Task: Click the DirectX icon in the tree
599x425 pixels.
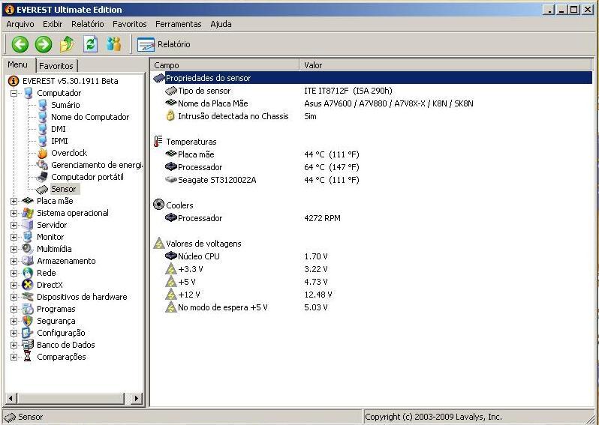Action: tap(28, 285)
